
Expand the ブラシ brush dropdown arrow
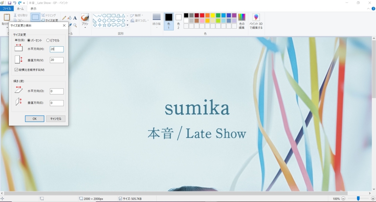[85, 28]
